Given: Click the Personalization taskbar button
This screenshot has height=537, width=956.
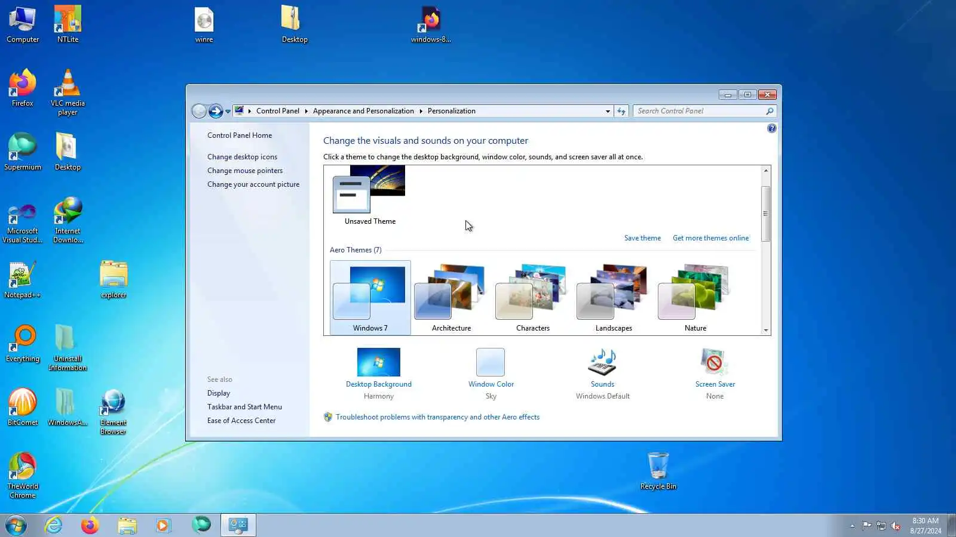Looking at the screenshot, I should pyautogui.click(x=238, y=526).
